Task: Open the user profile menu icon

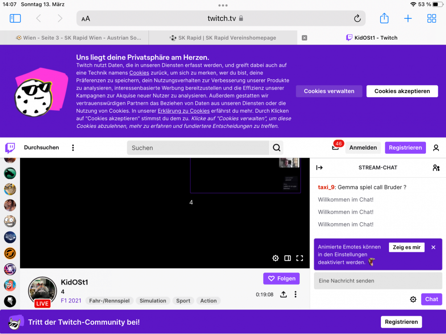Action: 436,148
